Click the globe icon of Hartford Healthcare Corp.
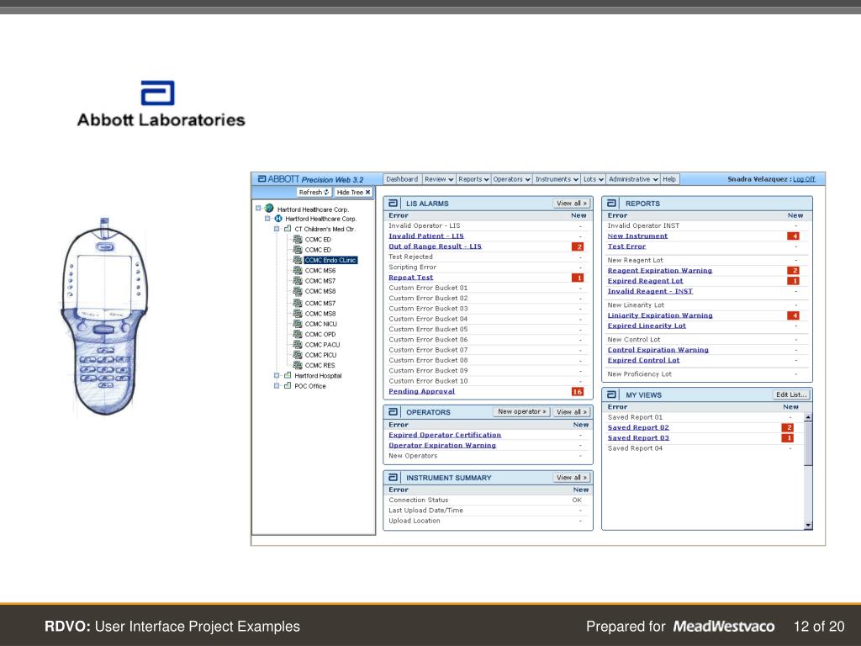This screenshot has width=861, height=646. click(x=269, y=209)
